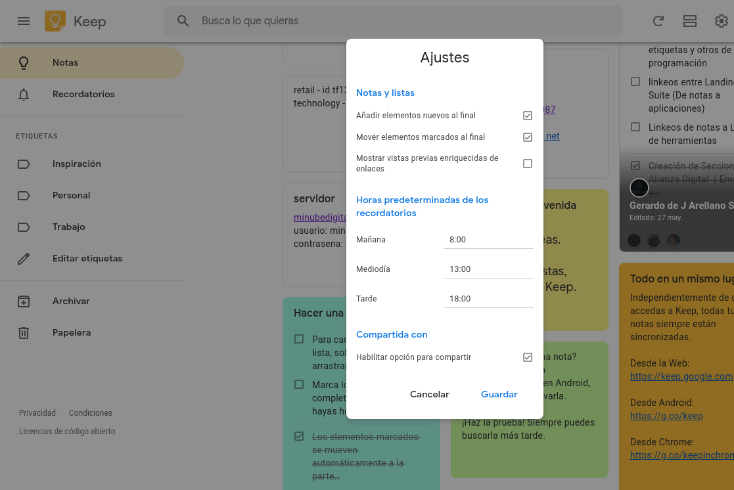Open the Mañana time field
The width and height of the screenshot is (734, 490).
point(488,240)
